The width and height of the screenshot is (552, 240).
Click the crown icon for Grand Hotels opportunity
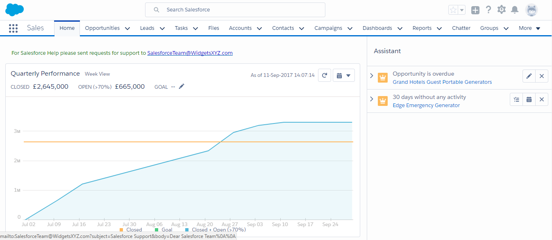[383, 78]
